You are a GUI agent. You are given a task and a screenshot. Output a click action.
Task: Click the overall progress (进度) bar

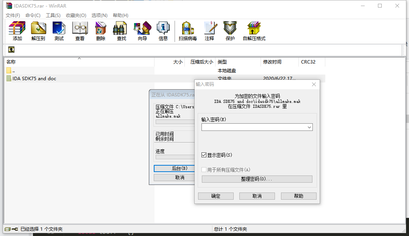tap(175, 157)
